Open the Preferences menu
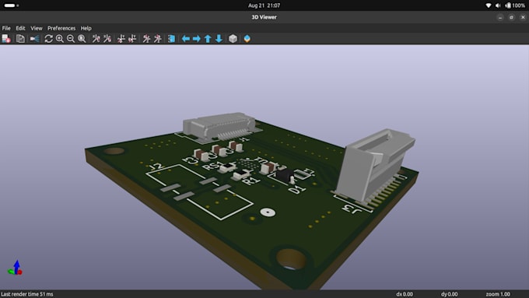Image resolution: width=529 pixels, height=298 pixels. tap(61, 28)
